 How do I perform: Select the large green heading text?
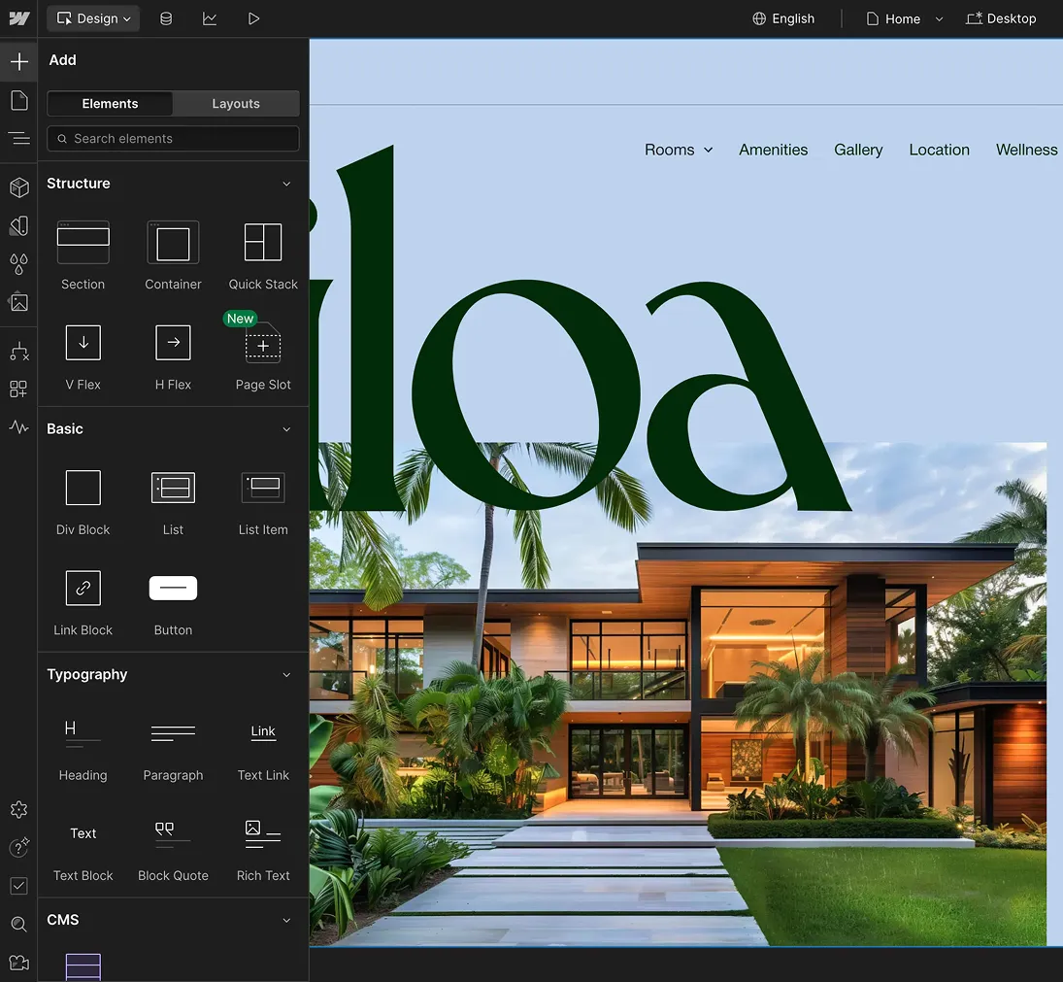point(580,329)
